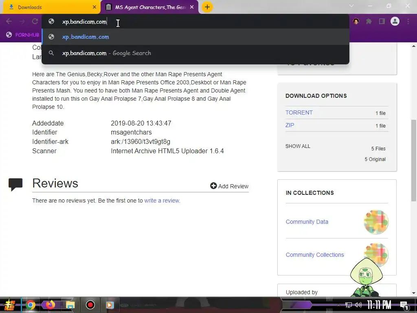417x313 pixels.
Task: Click the Peridot desktop mascot character
Action: point(366,277)
